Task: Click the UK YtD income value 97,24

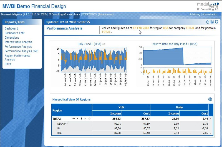Action: click(x=117, y=129)
